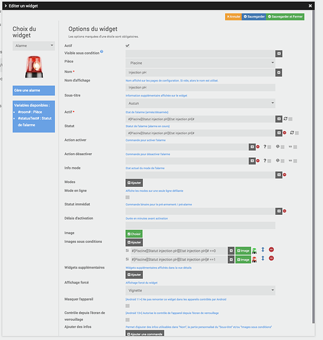Click the red alarm widget image
The image size is (323, 340).
[34, 67]
